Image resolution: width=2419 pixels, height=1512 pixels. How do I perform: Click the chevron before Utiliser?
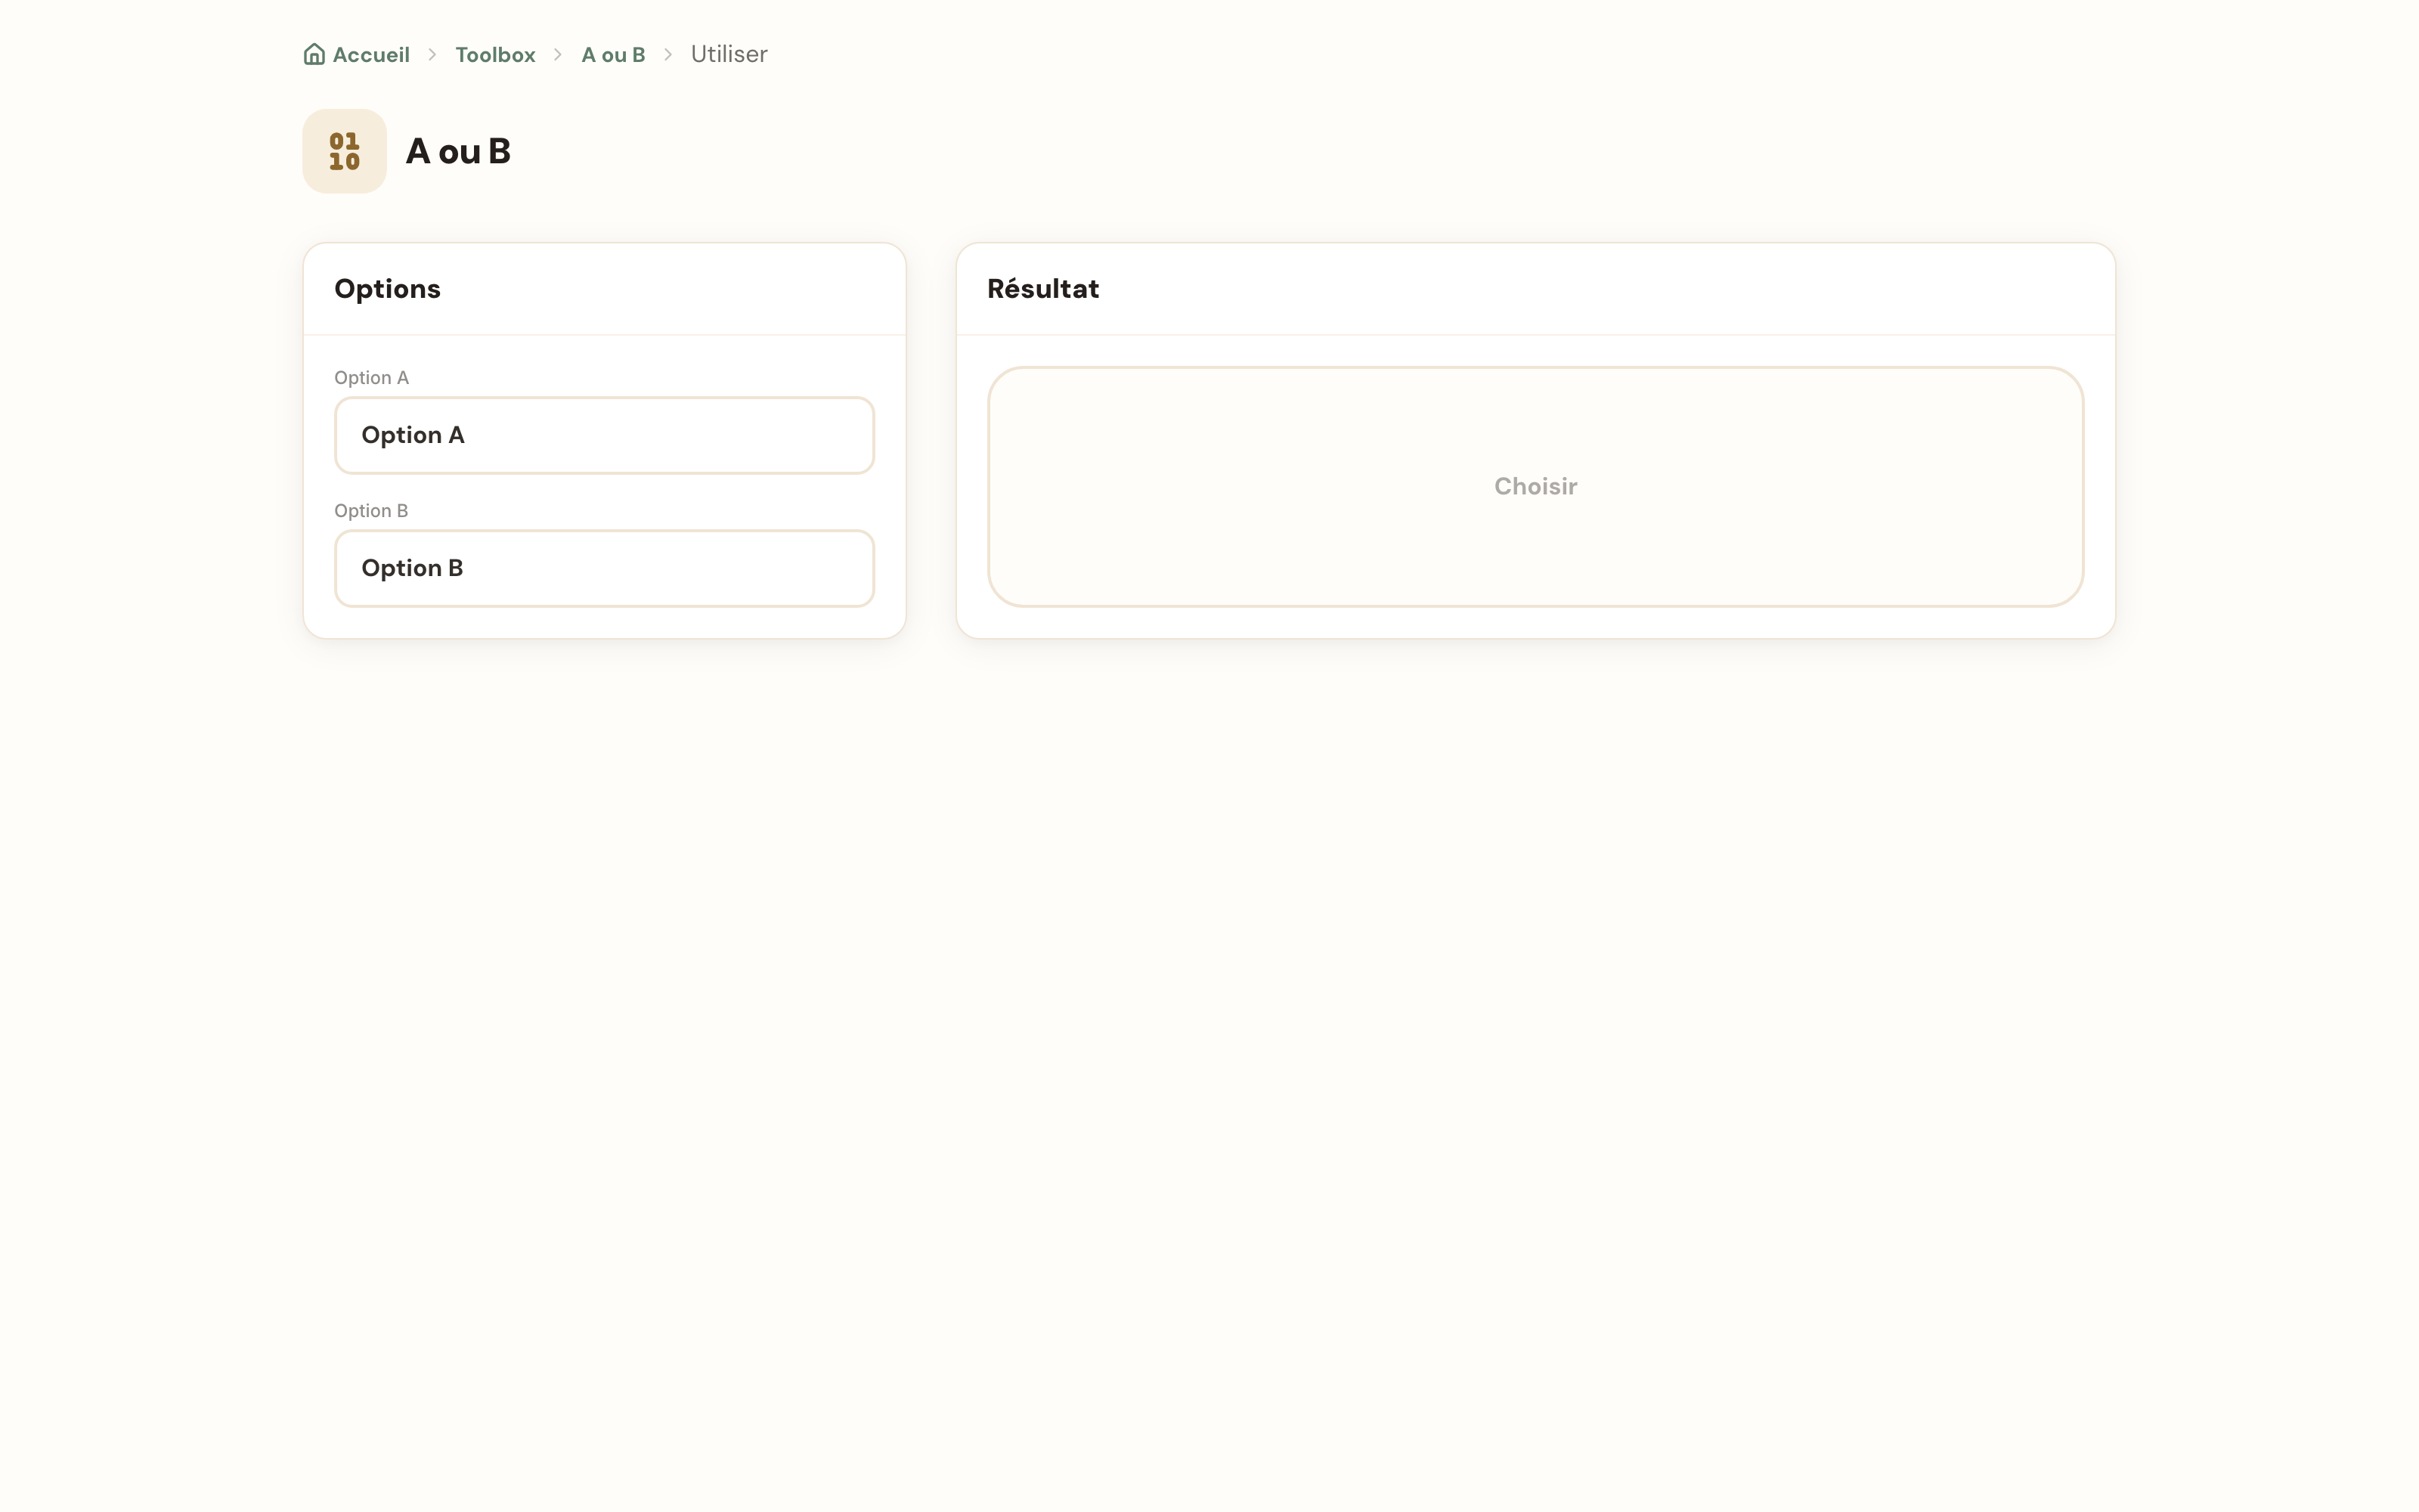tap(667, 54)
